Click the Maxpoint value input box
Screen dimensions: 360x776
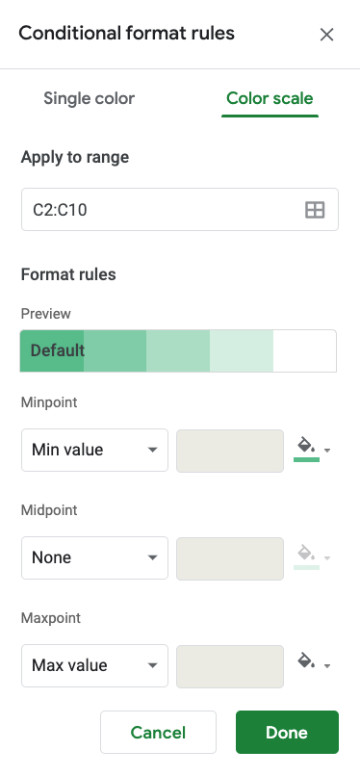[x=230, y=666]
